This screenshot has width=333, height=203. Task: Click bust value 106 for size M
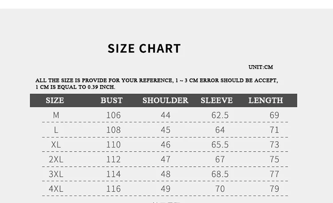113,115
